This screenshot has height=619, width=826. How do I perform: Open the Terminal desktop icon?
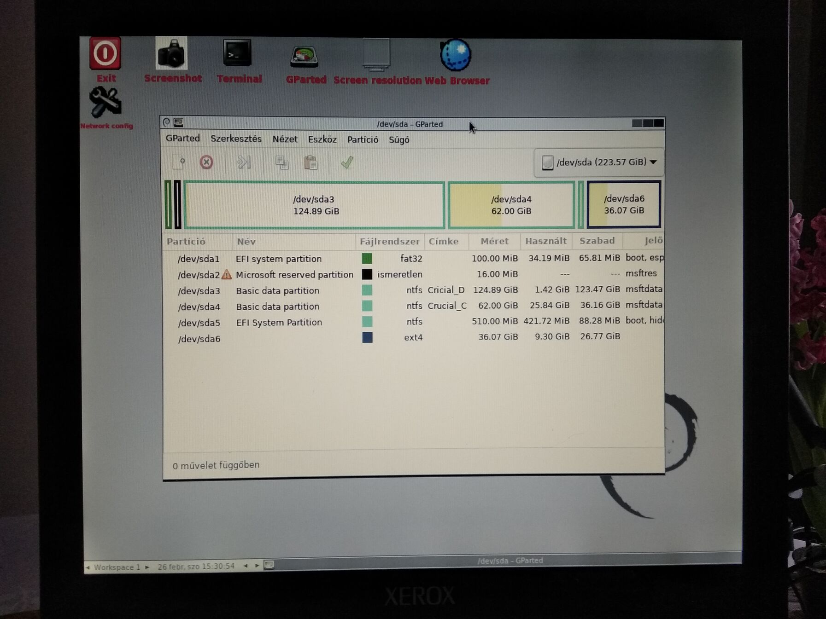[x=238, y=53]
